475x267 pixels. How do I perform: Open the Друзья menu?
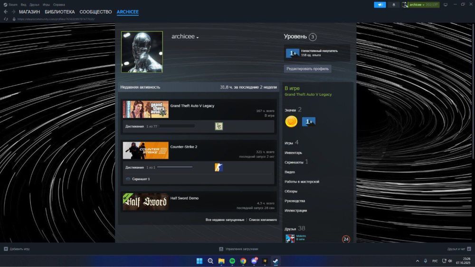pyautogui.click(x=34, y=5)
